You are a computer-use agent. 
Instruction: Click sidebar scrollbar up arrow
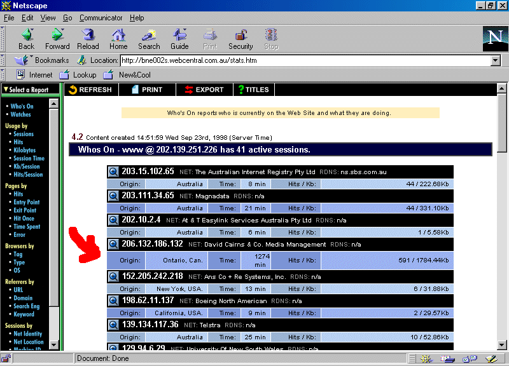coord(53,104)
